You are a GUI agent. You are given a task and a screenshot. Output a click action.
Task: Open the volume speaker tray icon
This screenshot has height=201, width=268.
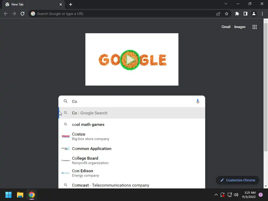pyautogui.click(x=236, y=195)
